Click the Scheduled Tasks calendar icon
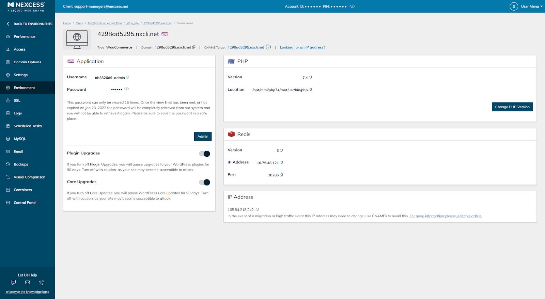545x299 pixels. coord(8,126)
